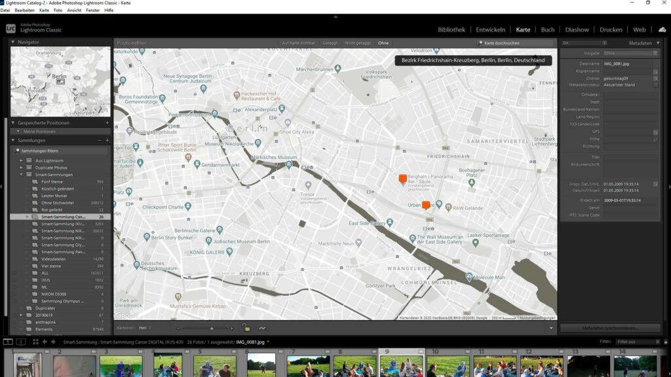The width and height of the screenshot is (671, 377).
Task: Open the GPS tracklog icon menu
Action: pos(263,328)
